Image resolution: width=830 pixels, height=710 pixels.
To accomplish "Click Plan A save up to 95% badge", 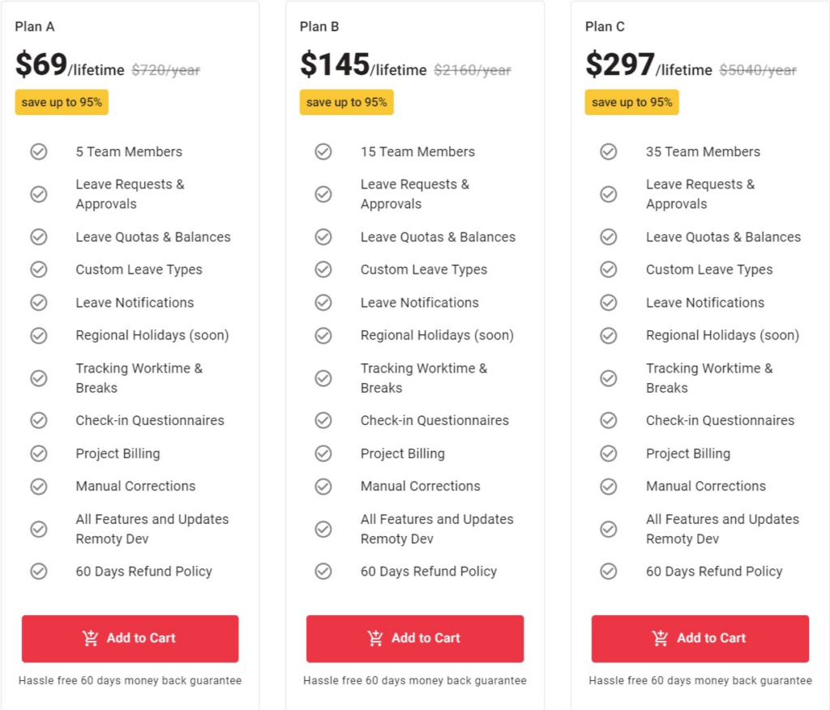I will coord(62,102).
